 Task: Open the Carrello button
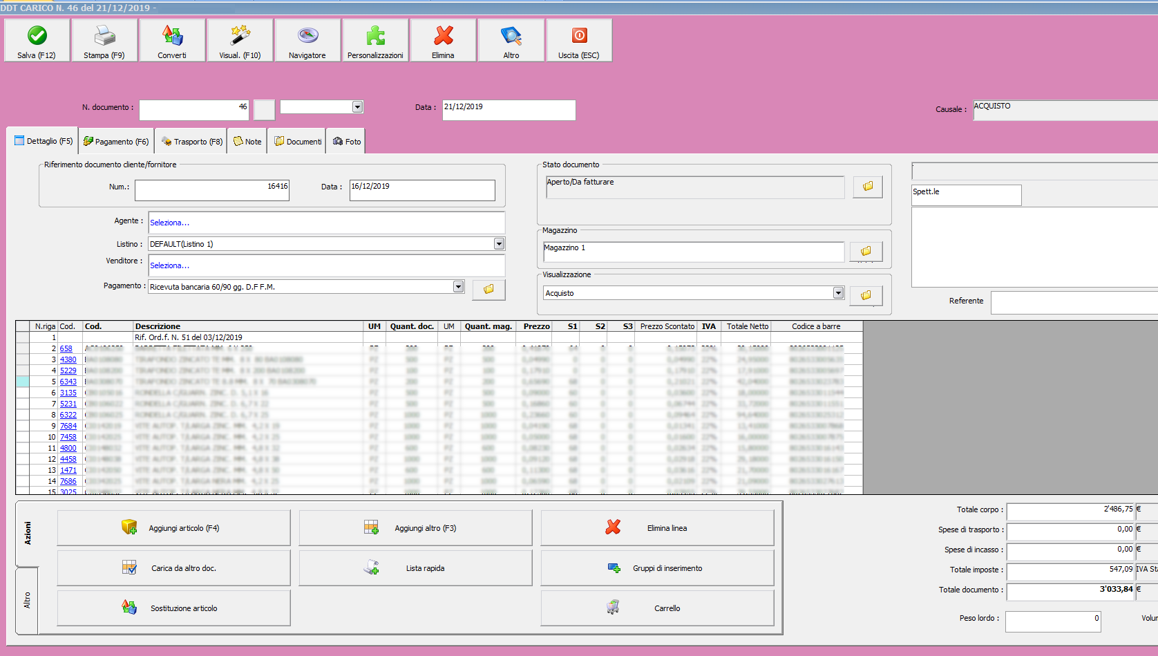click(x=657, y=608)
